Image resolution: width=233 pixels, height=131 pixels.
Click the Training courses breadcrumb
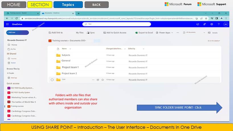(x=60, y=40)
